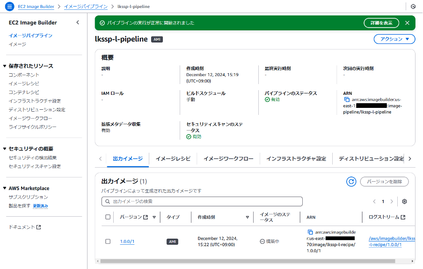This screenshot has height=269, width=423.
Task: Go to previous page of output images
Action: pyautogui.click(x=374, y=201)
